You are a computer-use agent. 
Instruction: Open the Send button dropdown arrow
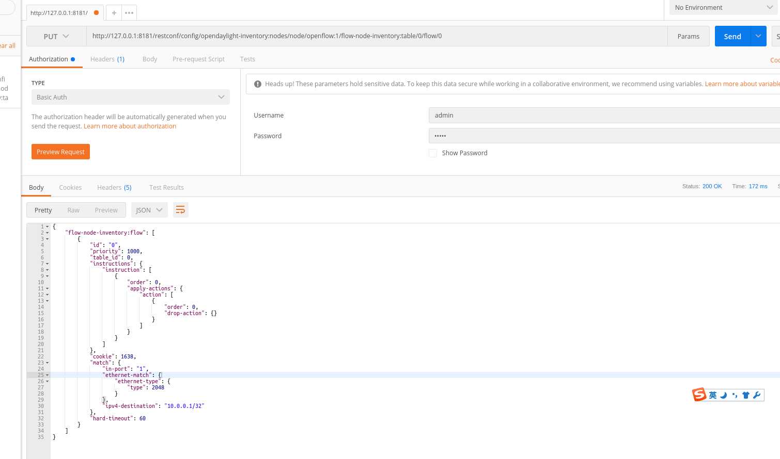[x=758, y=36]
